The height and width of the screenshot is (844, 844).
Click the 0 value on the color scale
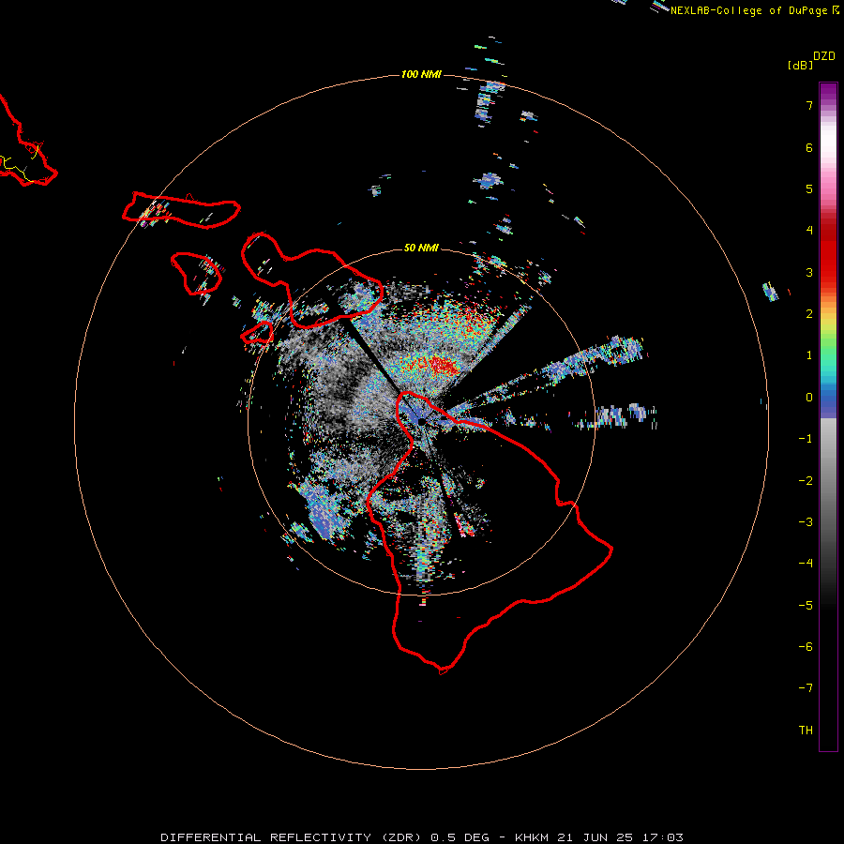[x=809, y=398]
